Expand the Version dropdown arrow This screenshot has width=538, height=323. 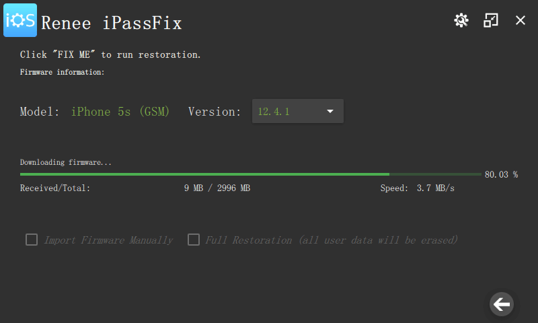coord(330,112)
